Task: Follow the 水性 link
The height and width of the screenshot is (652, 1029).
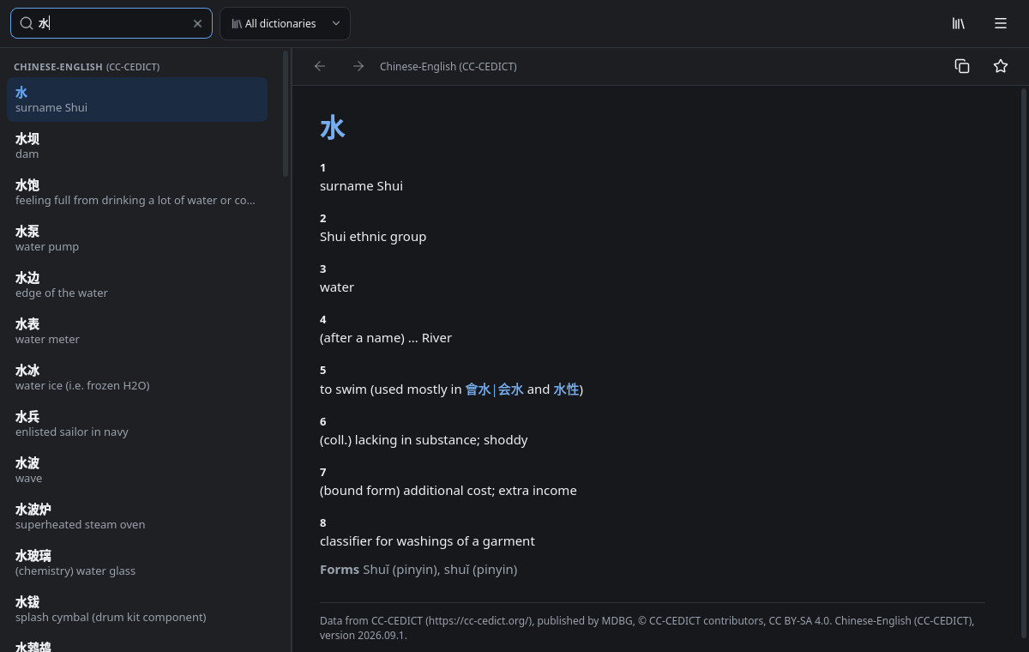Action: (566, 389)
